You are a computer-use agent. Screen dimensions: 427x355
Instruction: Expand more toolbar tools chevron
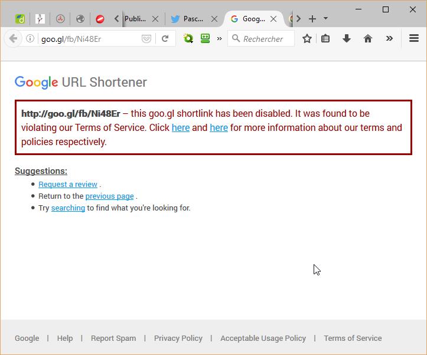389,38
